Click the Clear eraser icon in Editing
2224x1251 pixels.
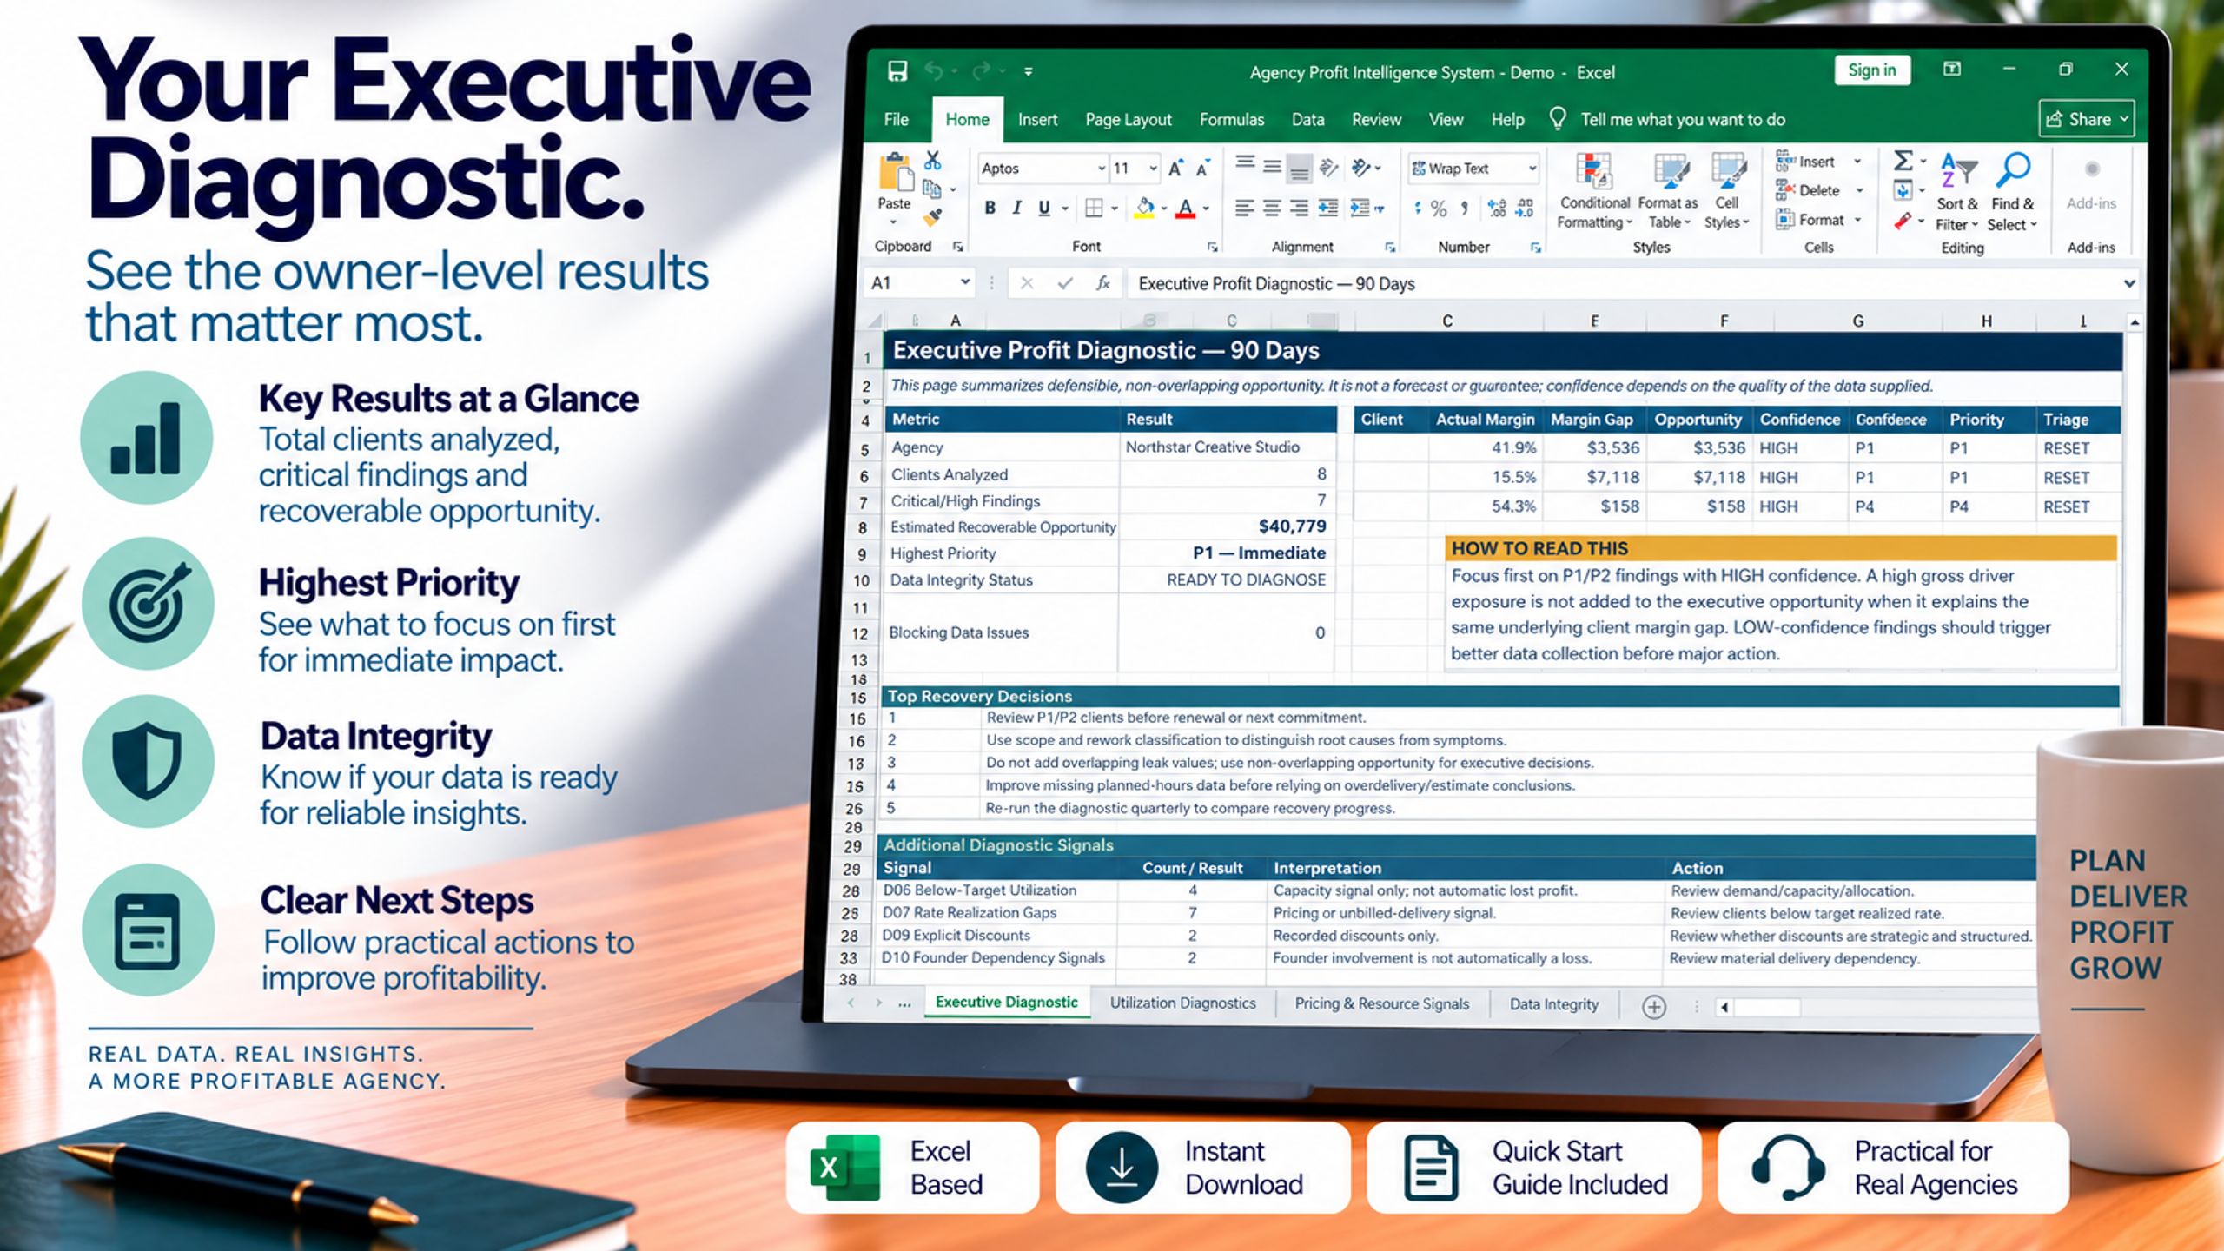coord(1903,222)
